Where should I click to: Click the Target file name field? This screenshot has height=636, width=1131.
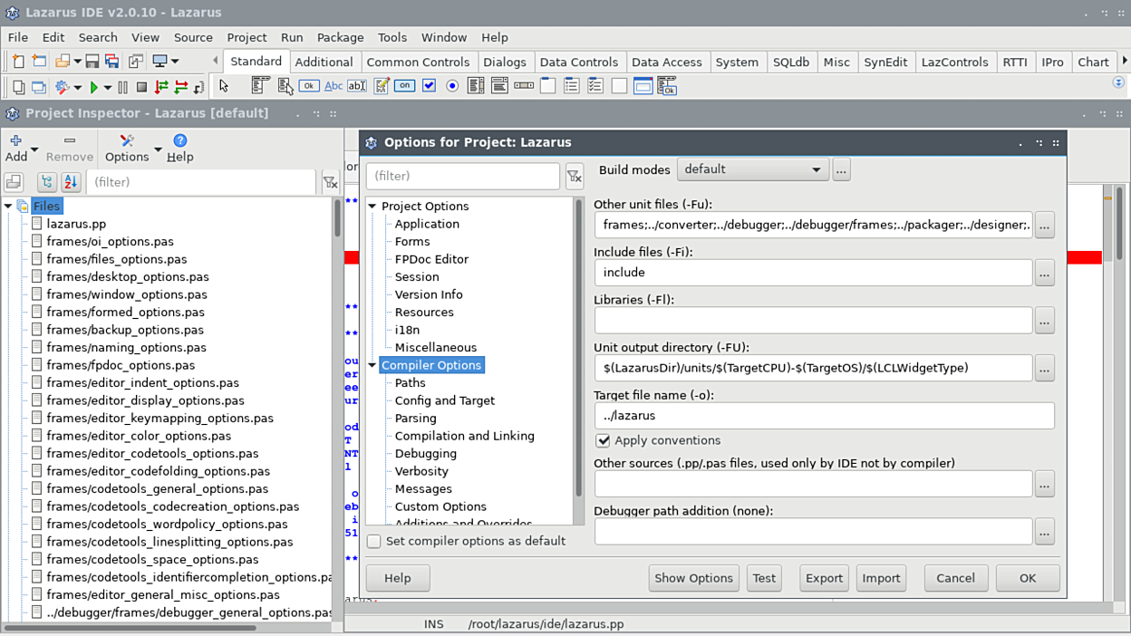(824, 416)
